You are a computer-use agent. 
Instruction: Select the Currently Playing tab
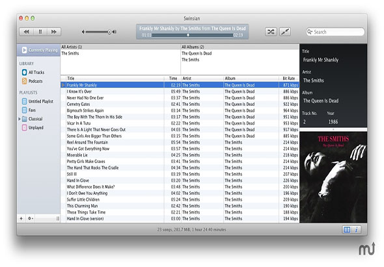pos(38,50)
